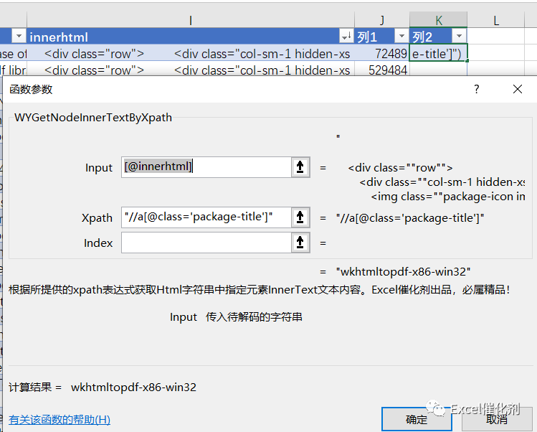Click the Xpath field range selector icon
Image resolution: width=537 pixels, height=432 pixels.
(300, 217)
